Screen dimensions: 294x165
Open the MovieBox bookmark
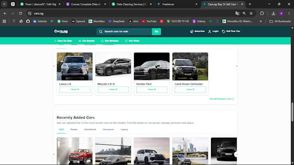point(96,21)
